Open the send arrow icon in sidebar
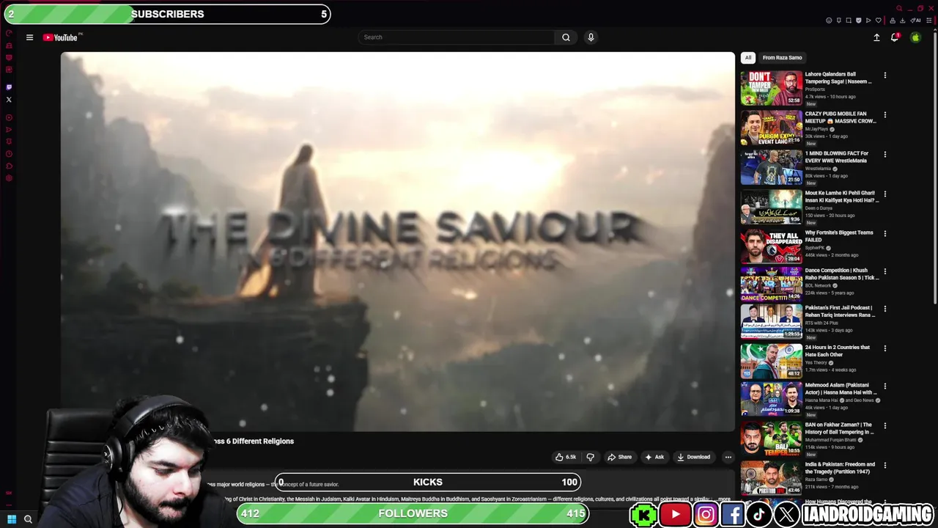The height and width of the screenshot is (528, 938). (x=9, y=129)
